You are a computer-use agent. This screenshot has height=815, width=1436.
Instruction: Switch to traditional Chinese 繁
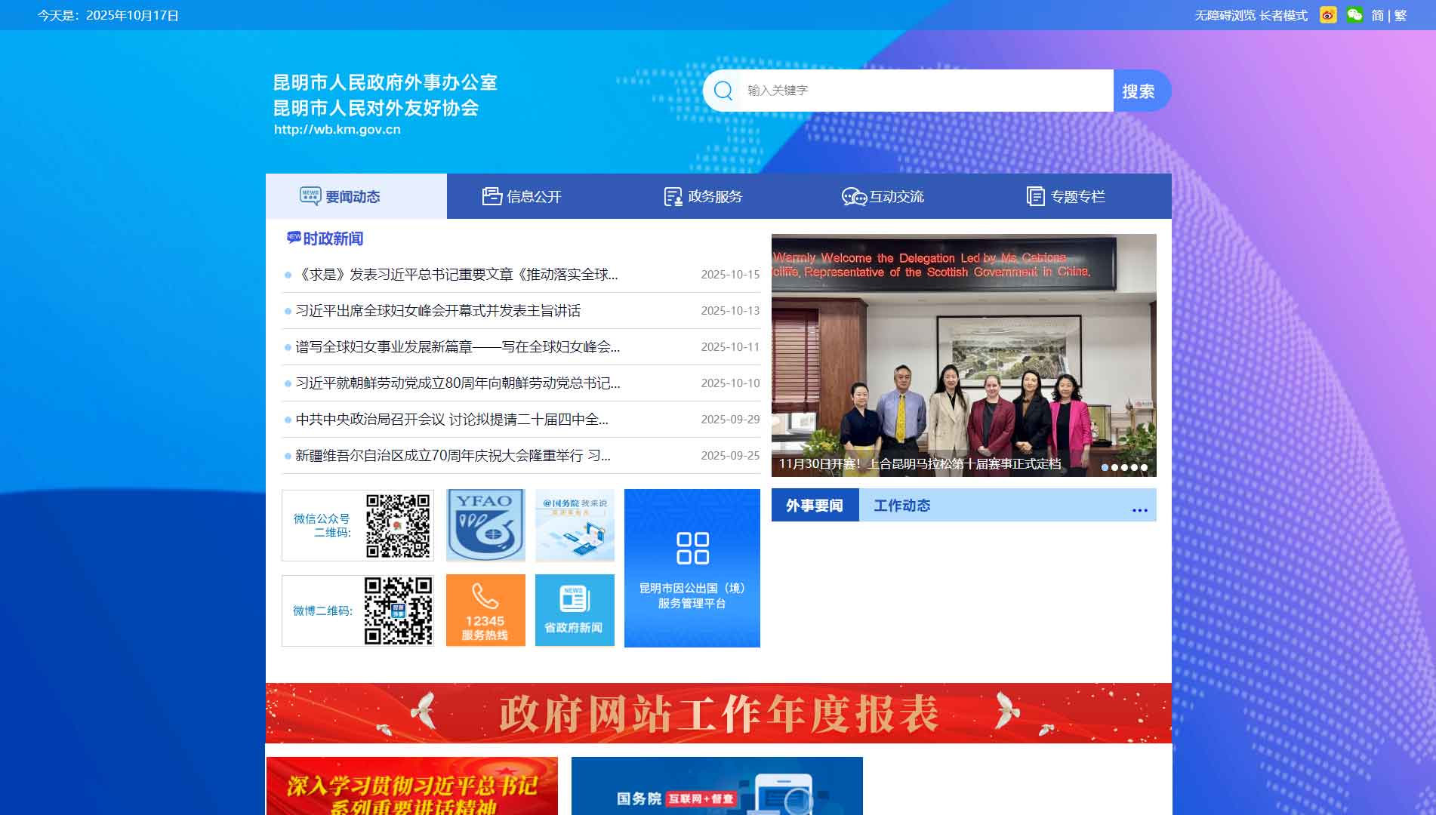tap(1401, 15)
